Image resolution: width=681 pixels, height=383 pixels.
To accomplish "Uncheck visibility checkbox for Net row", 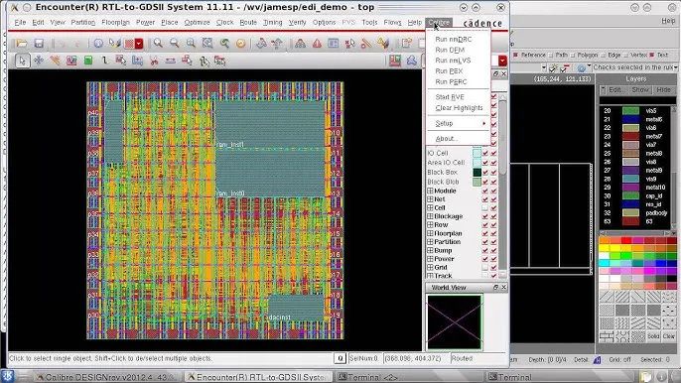I will coord(484,199).
